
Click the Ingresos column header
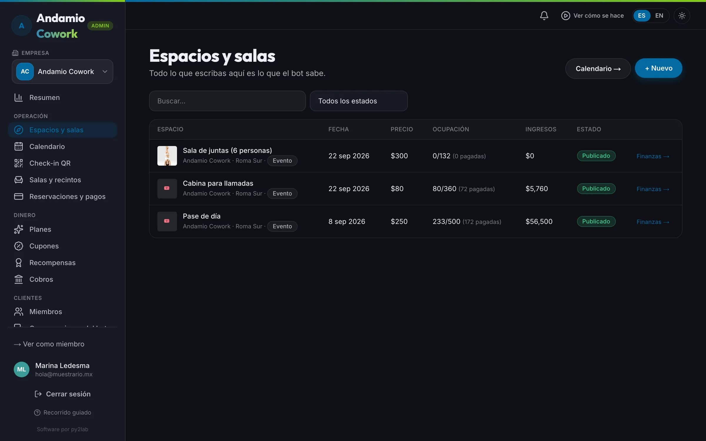[x=541, y=129]
